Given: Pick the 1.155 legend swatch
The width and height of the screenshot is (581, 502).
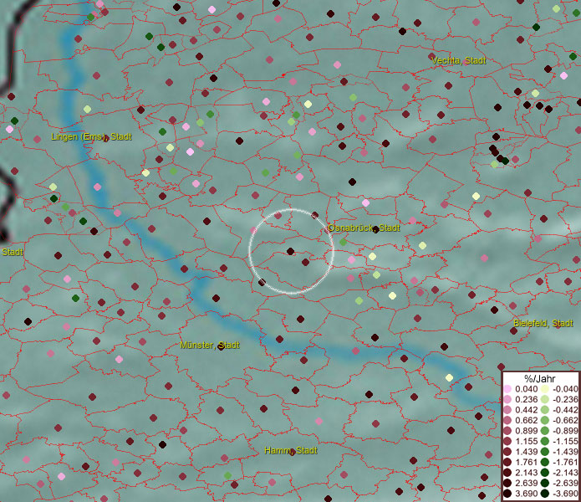Looking at the screenshot, I should pyautogui.click(x=507, y=441).
